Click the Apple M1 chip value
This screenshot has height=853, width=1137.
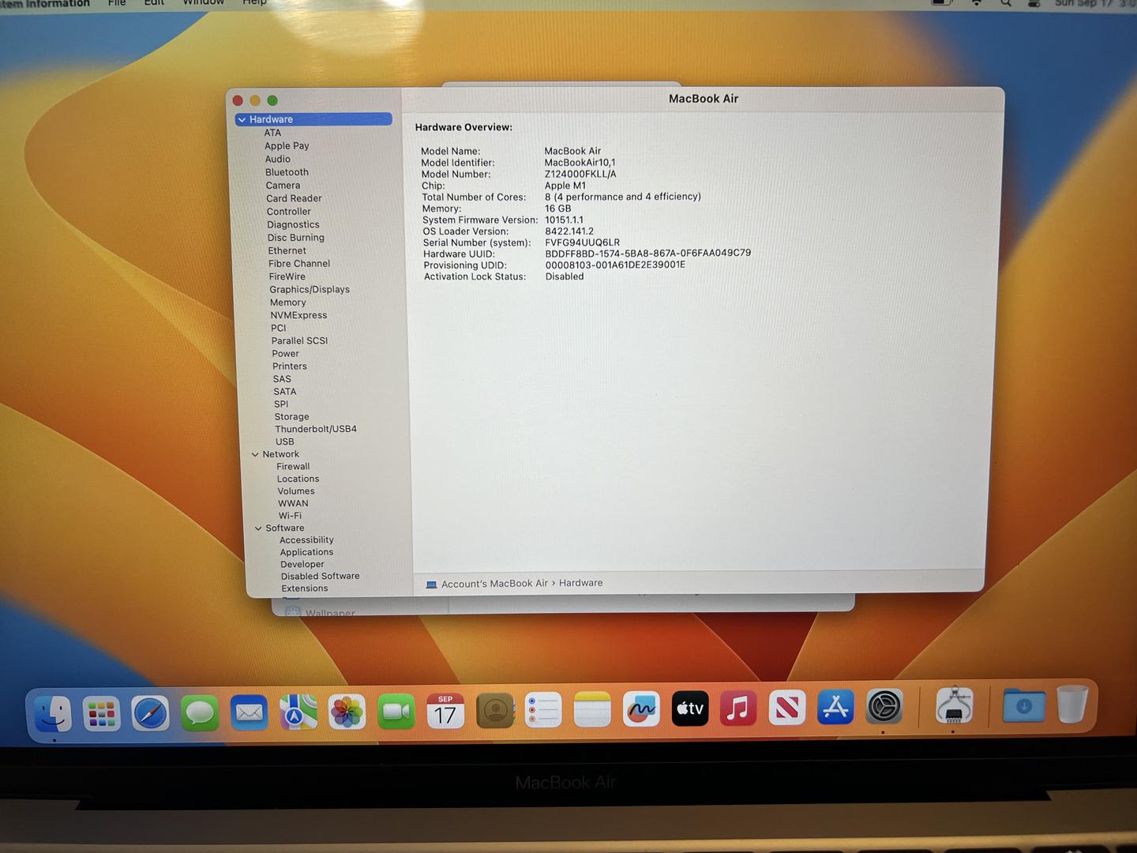[x=565, y=186]
